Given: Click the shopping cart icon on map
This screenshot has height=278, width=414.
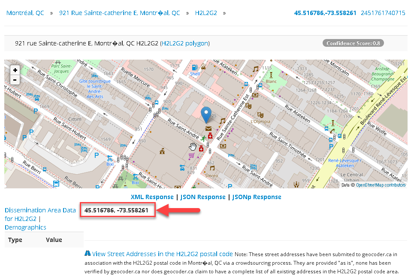Looking at the screenshot, I should 191,156.
